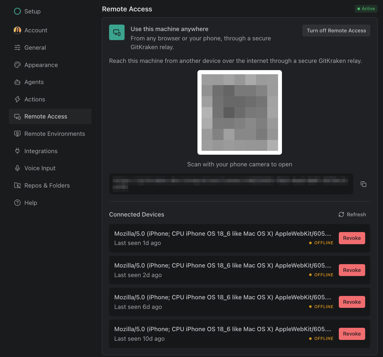
Task: Click the 'Last seen 10d ago' text
Action: point(139,339)
